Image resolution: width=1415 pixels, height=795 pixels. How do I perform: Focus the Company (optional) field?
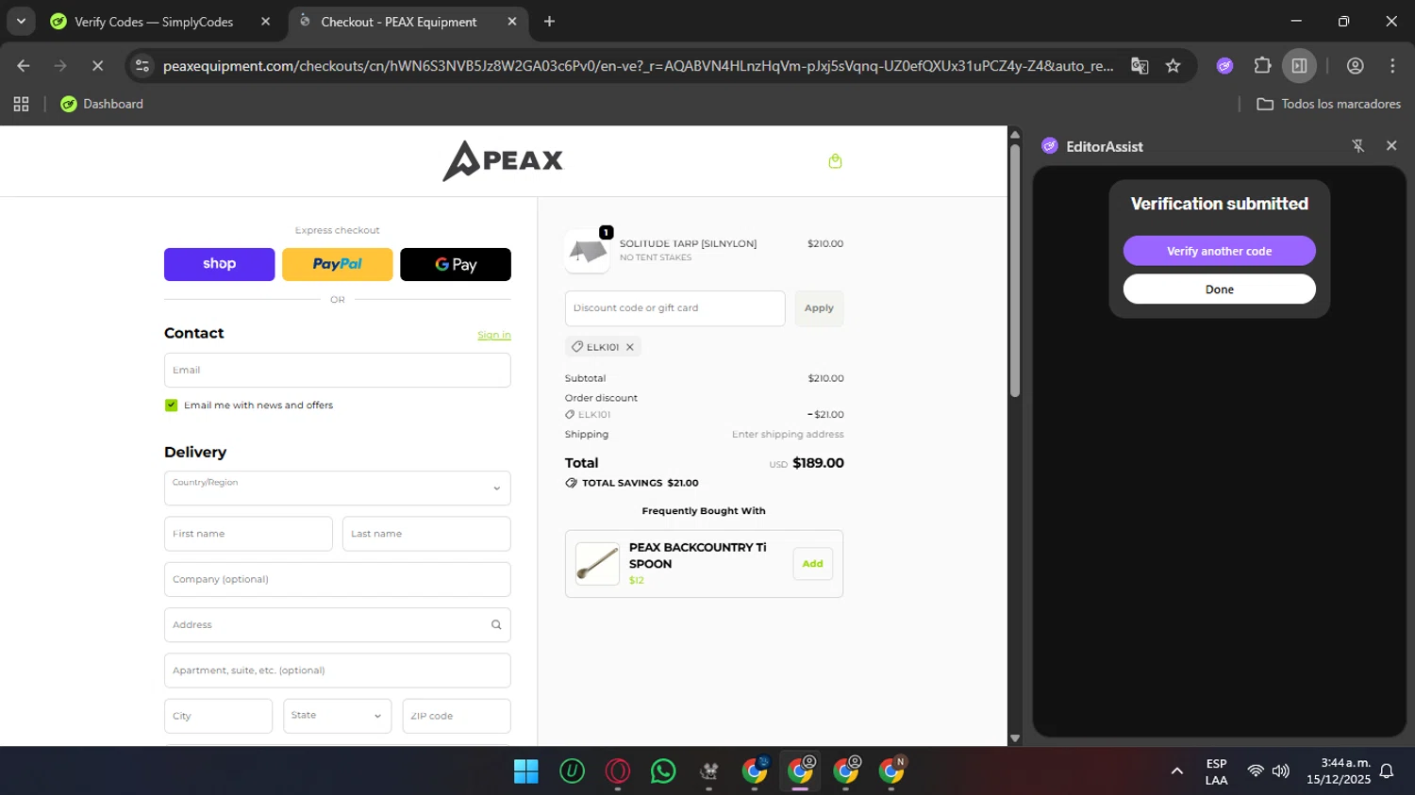[x=338, y=579]
